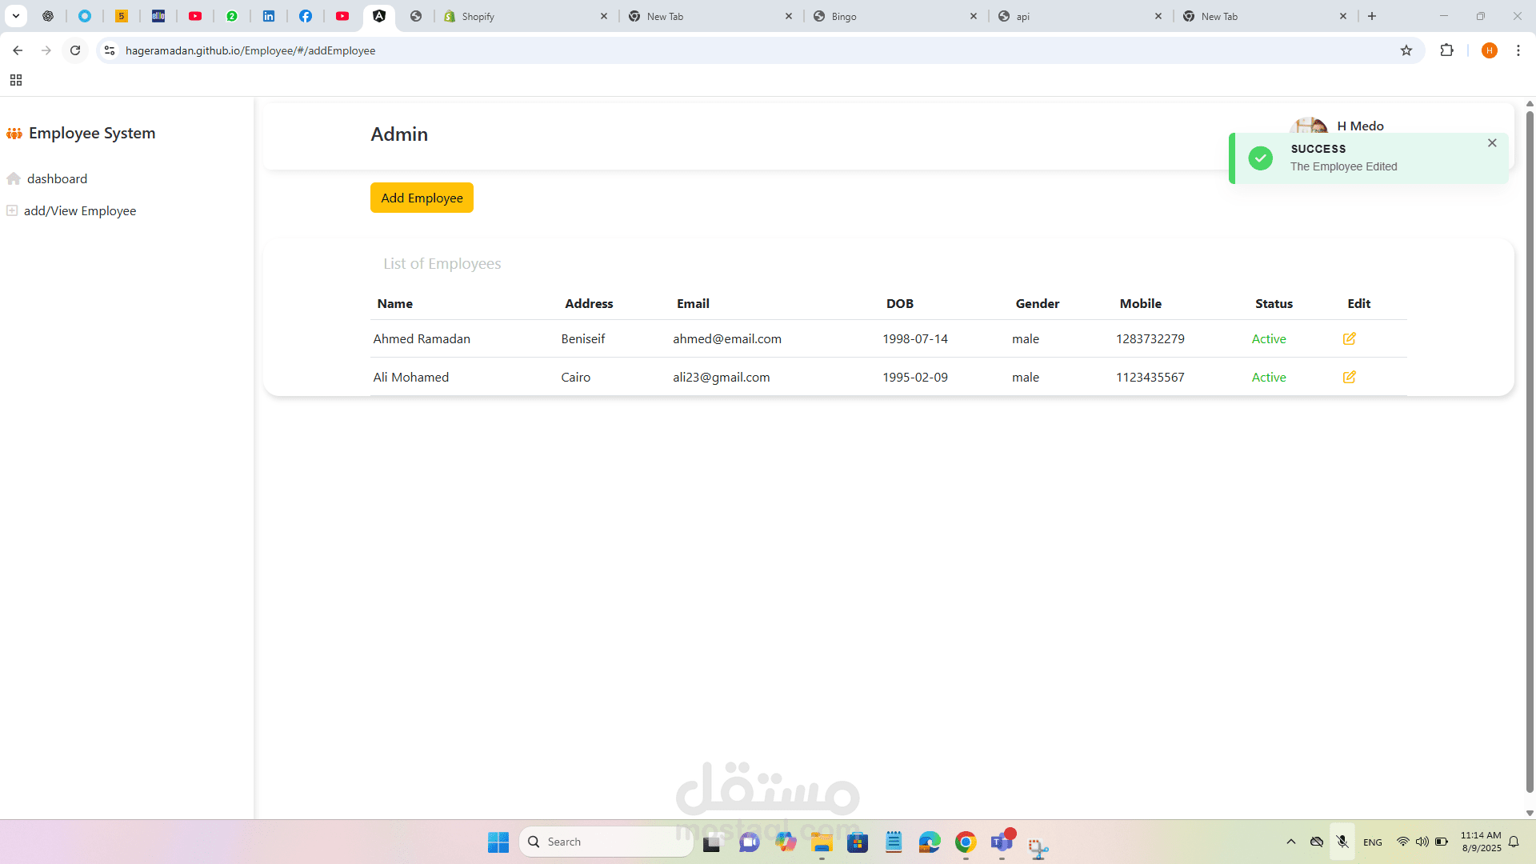Open Chrome three-dot menu

click(x=1518, y=50)
